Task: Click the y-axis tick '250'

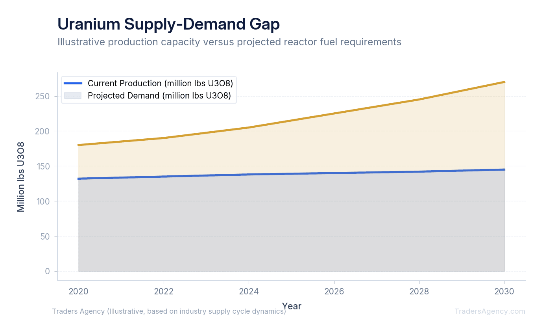Action: 42,96
